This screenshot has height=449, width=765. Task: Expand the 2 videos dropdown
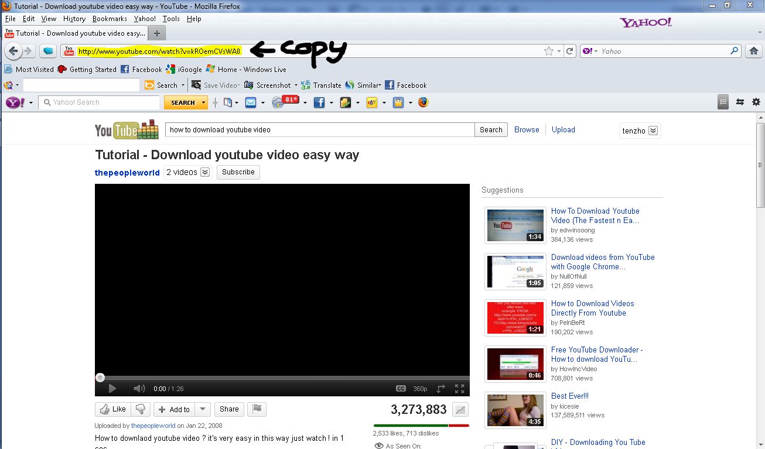pyautogui.click(x=205, y=172)
